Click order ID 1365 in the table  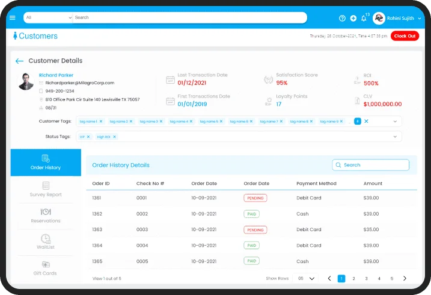(97, 261)
